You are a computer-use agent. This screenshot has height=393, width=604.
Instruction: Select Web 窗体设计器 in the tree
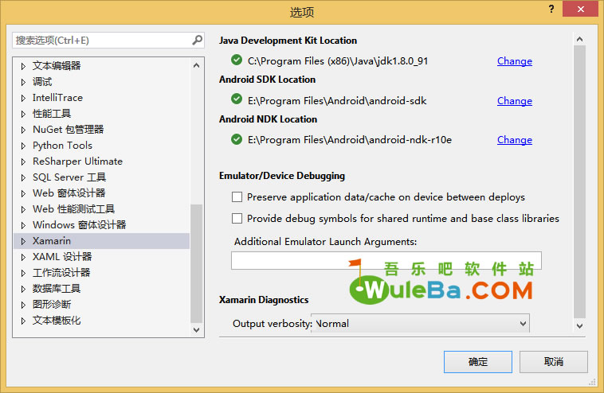tap(69, 193)
